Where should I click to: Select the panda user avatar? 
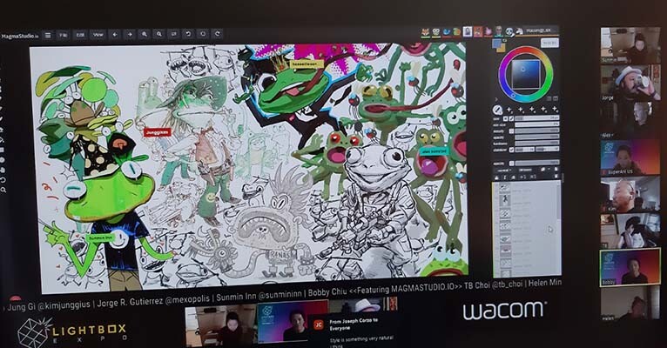(509, 32)
